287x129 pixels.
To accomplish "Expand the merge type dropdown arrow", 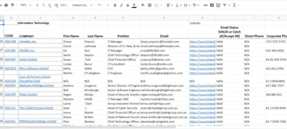I will [161, 5].
